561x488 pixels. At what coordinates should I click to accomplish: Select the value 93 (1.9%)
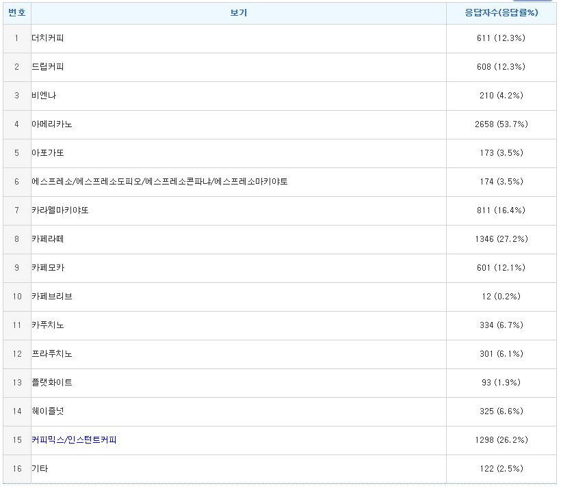click(501, 383)
